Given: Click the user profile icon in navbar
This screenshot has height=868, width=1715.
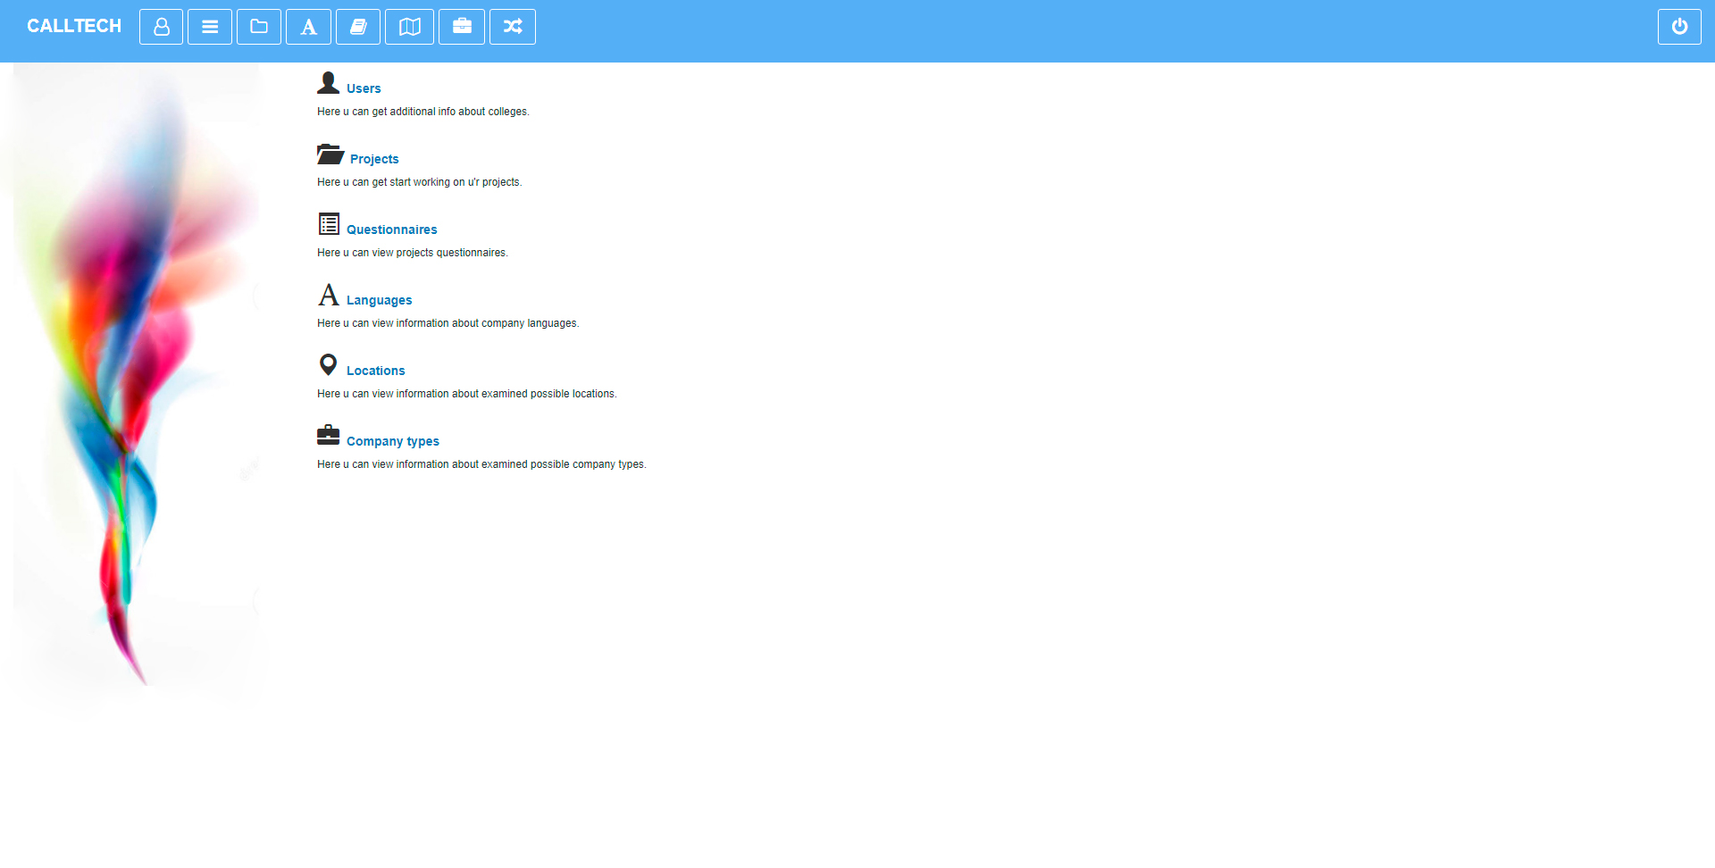Looking at the screenshot, I should click(x=161, y=27).
